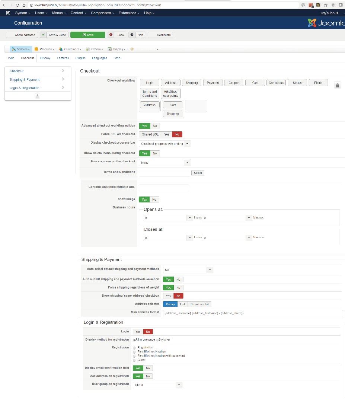Click the Save & Close checkmark icon
The width and height of the screenshot is (345, 402).
[43, 35]
